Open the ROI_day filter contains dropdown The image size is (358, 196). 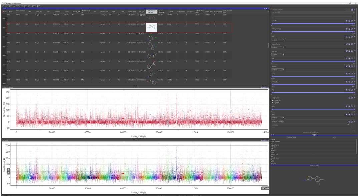(278, 55)
